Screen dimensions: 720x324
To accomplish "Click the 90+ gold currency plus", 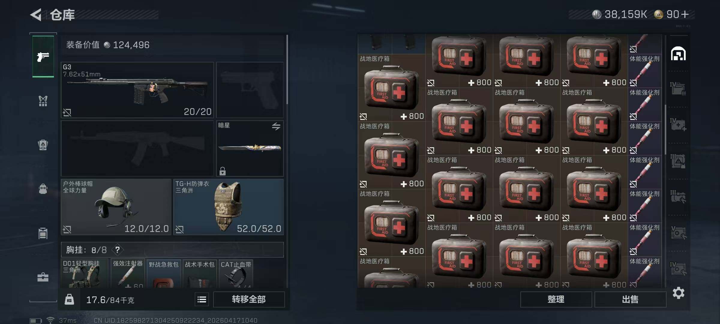I will pos(685,14).
